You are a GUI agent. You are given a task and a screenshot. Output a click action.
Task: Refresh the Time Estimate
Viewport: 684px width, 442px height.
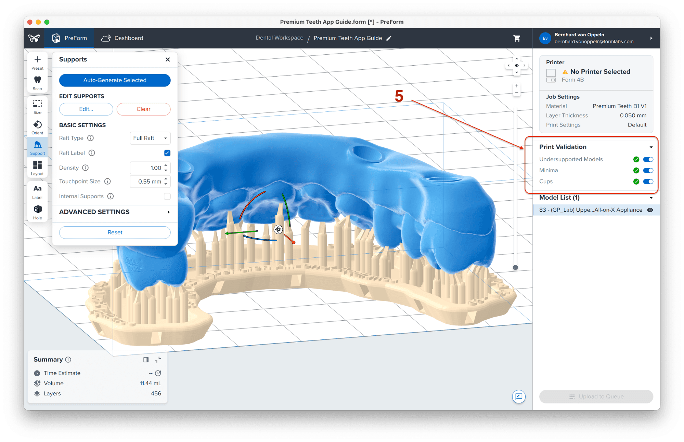coord(158,373)
